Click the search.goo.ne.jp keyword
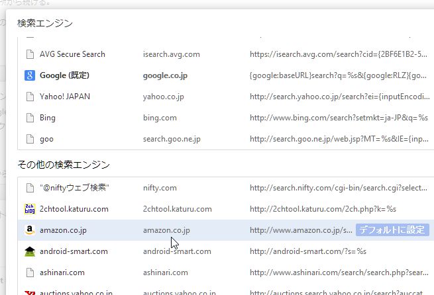434x295 pixels. [x=172, y=139]
